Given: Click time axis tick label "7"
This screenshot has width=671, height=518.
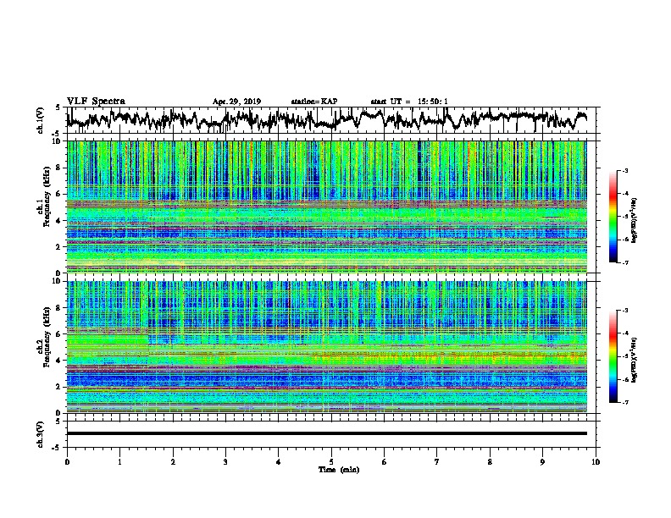Looking at the screenshot, I should click(x=437, y=462).
